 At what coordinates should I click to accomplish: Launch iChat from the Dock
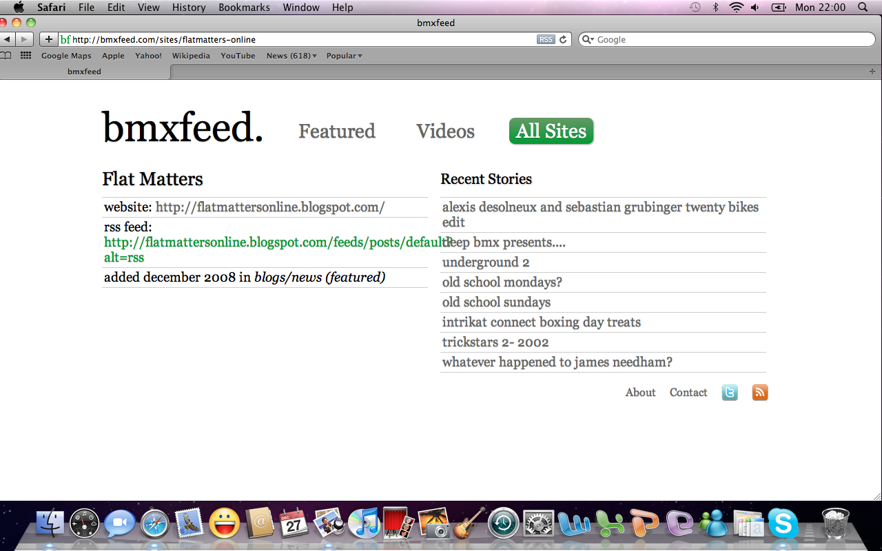point(120,523)
